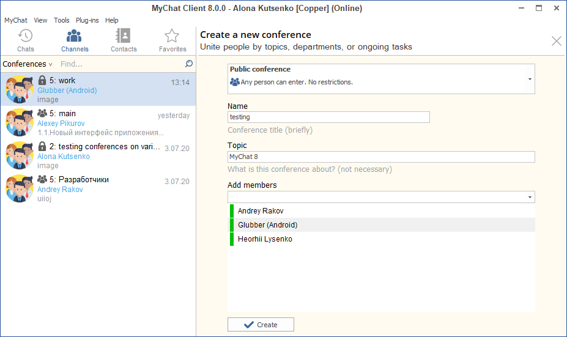Close the Create a new conference panel
567x337 pixels.
[x=557, y=41]
